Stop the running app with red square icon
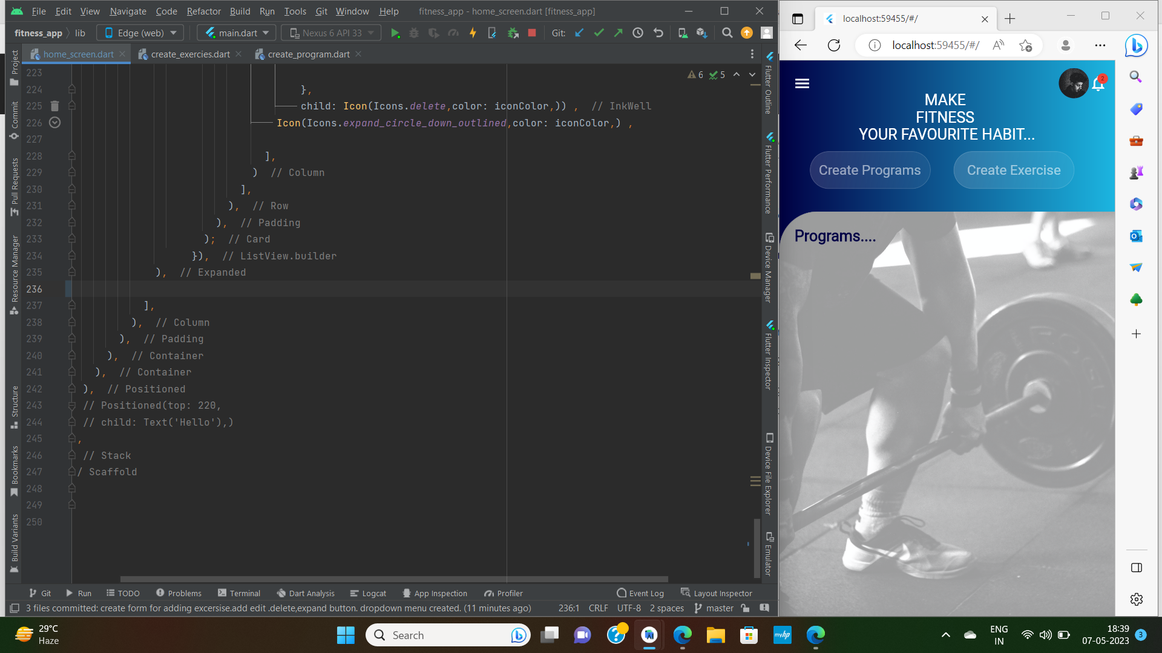The image size is (1162, 653). (532, 33)
